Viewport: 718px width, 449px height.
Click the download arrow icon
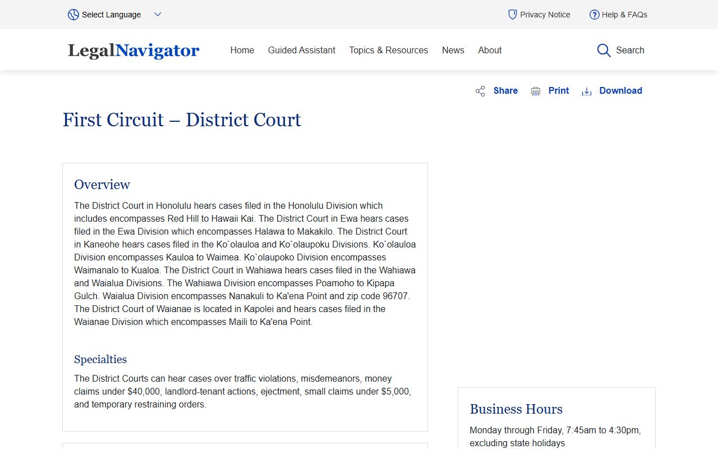pos(587,91)
